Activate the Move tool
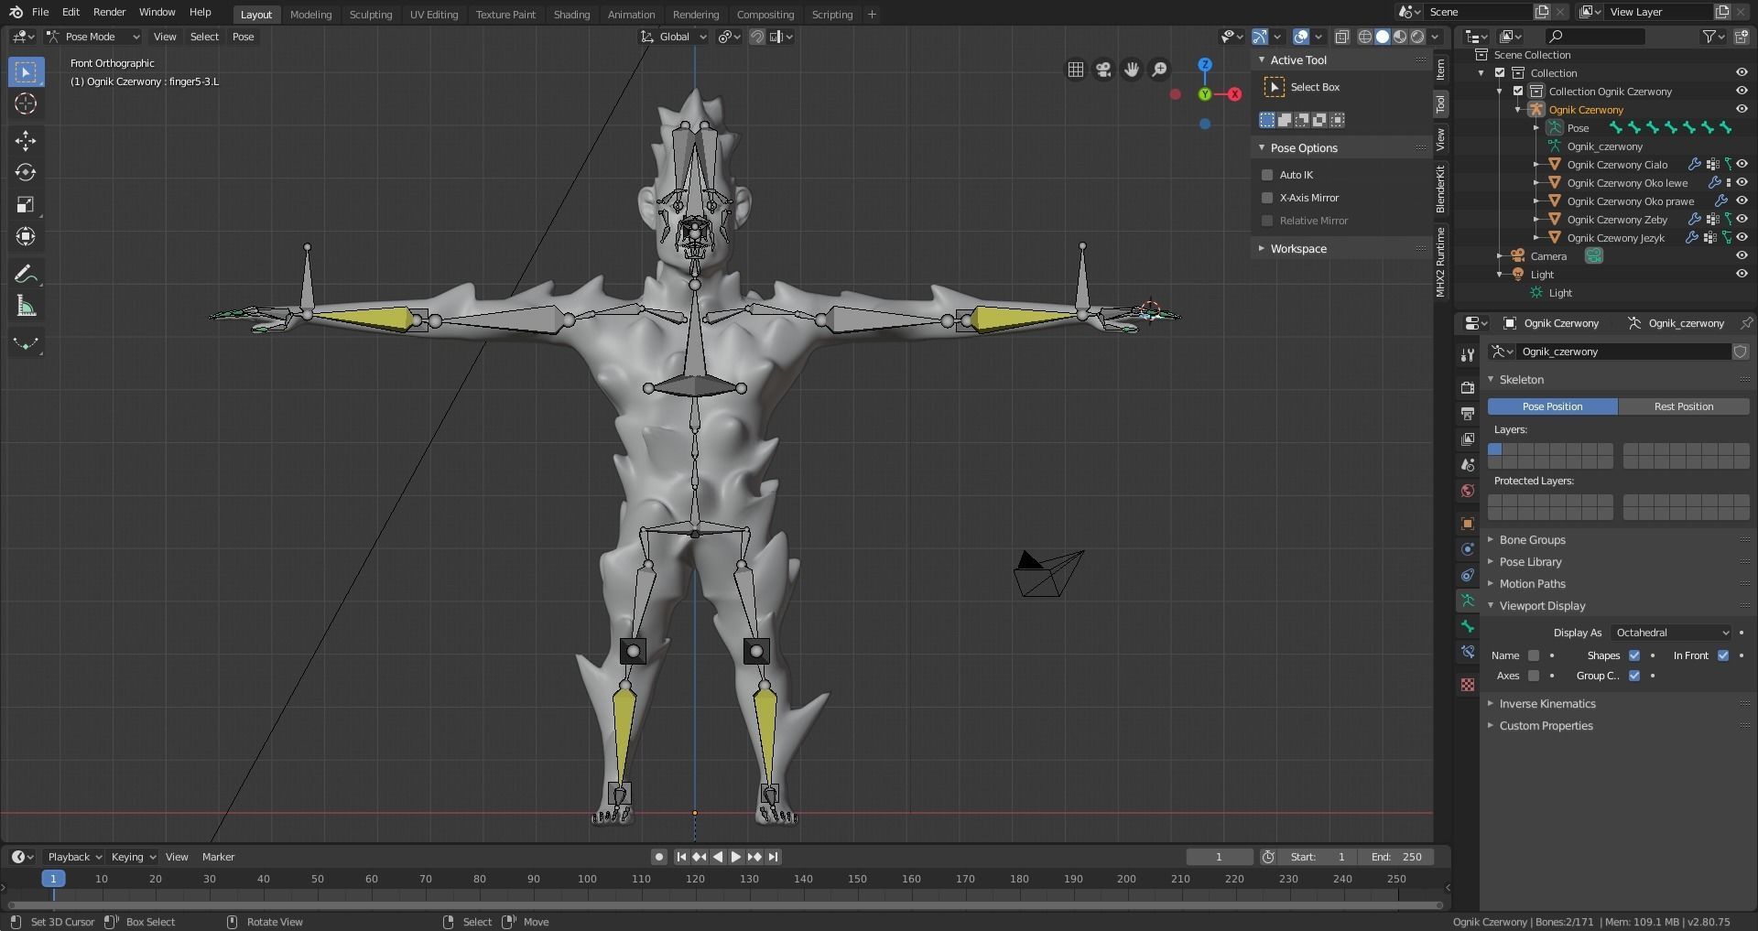Image resolution: width=1758 pixels, height=931 pixels. coord(26,140)
